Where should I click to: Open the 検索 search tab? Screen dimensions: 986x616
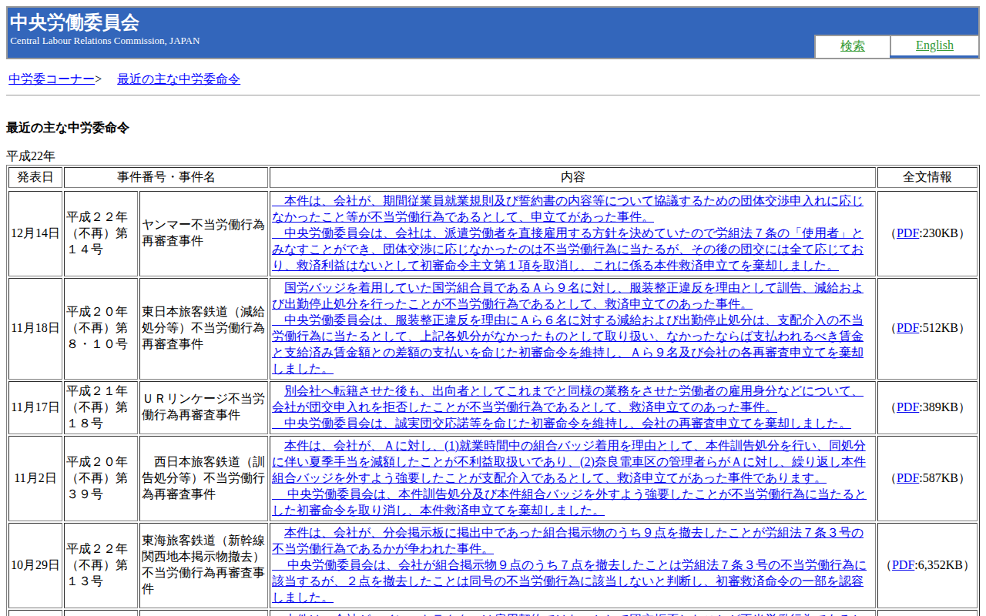[852, 46]
